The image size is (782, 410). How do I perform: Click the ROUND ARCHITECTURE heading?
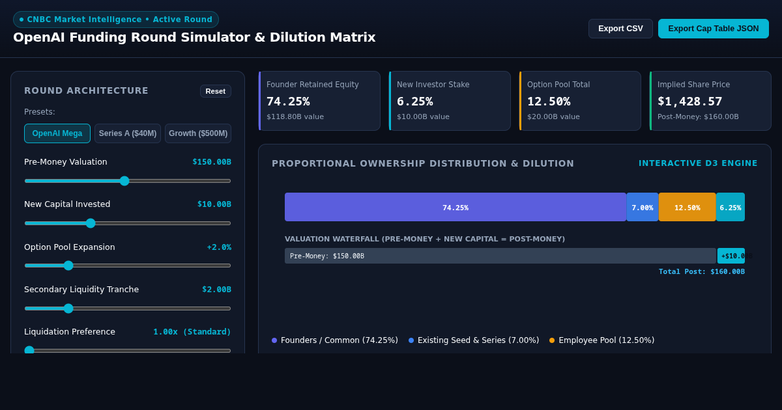coord(86,90)
